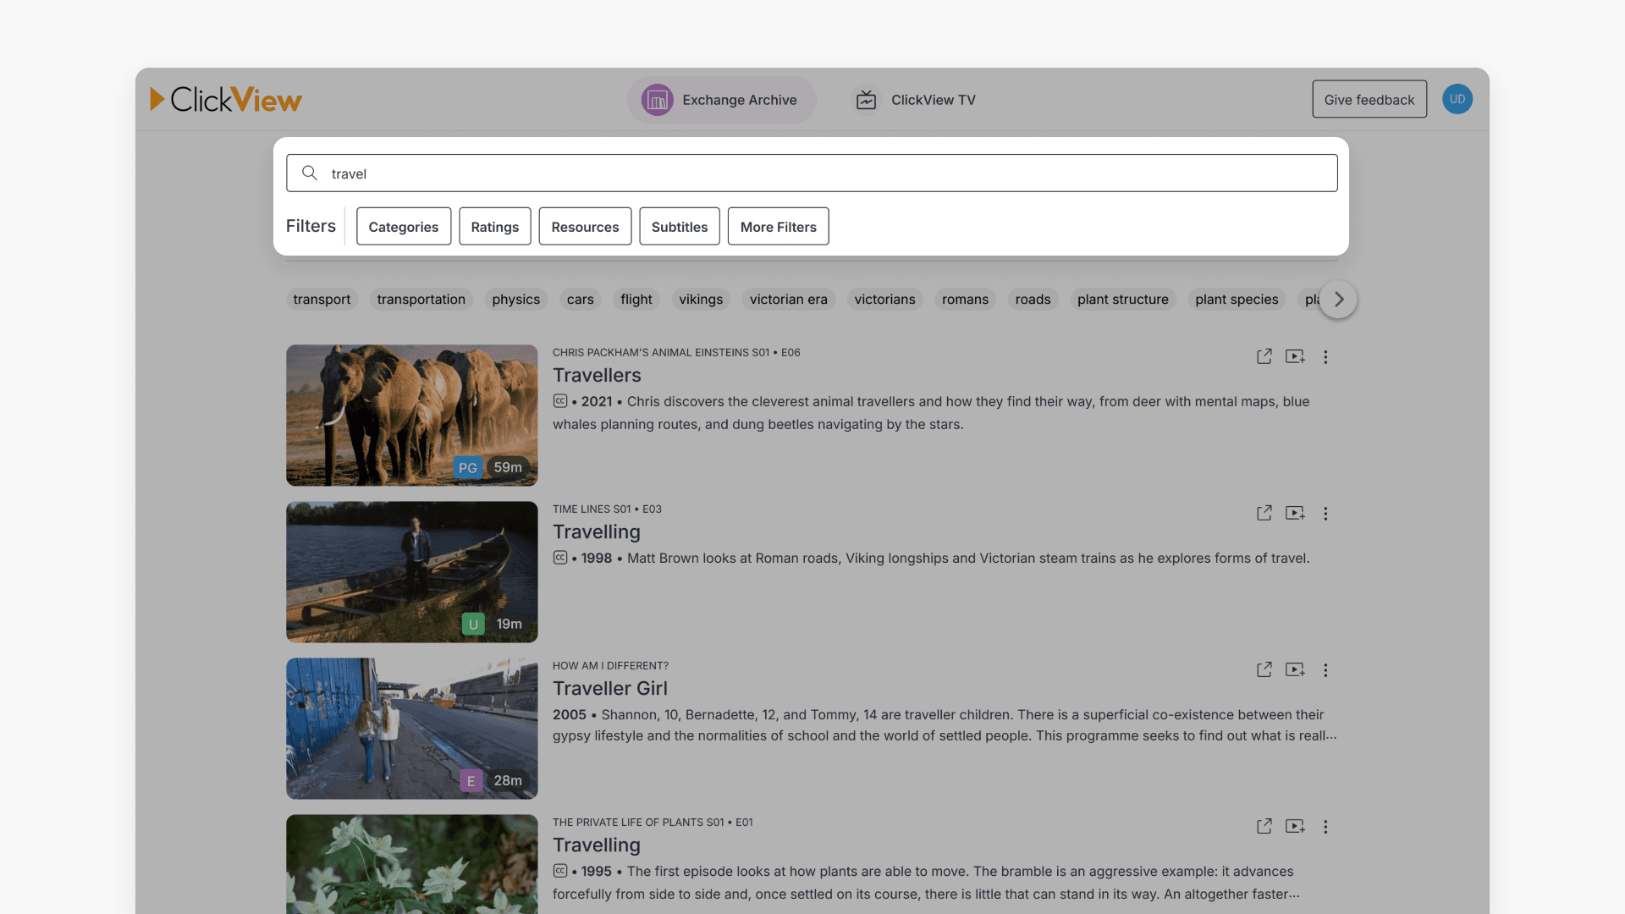Select the transport tag
This screenshot has width=1625, height=914.
[322, 299]
